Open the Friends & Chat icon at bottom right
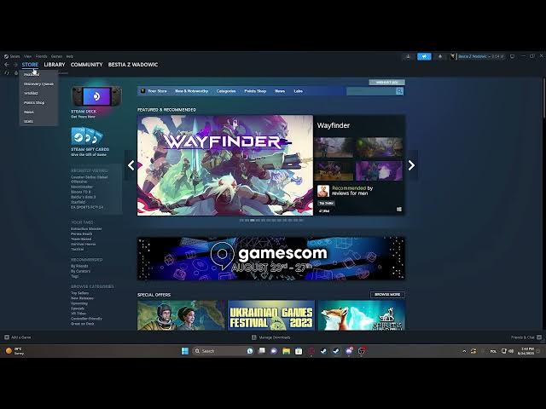 coord(539,337)
